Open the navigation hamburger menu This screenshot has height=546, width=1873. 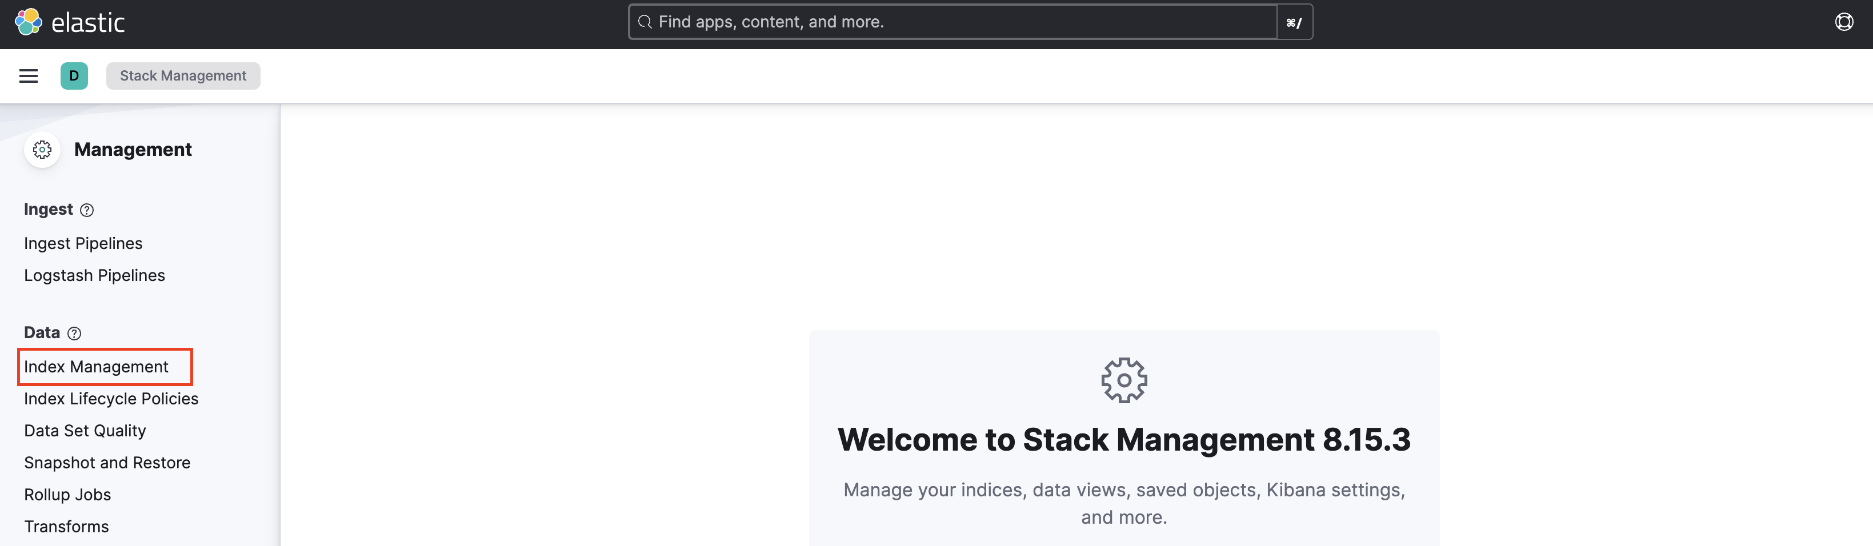pyautogui.click(x=29, y=75)
